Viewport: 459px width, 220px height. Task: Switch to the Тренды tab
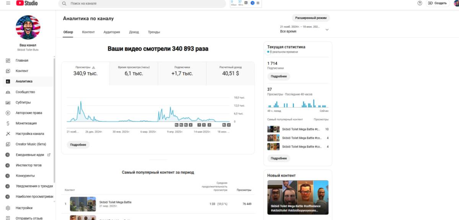pyautogui.click(x=154, y=33)
